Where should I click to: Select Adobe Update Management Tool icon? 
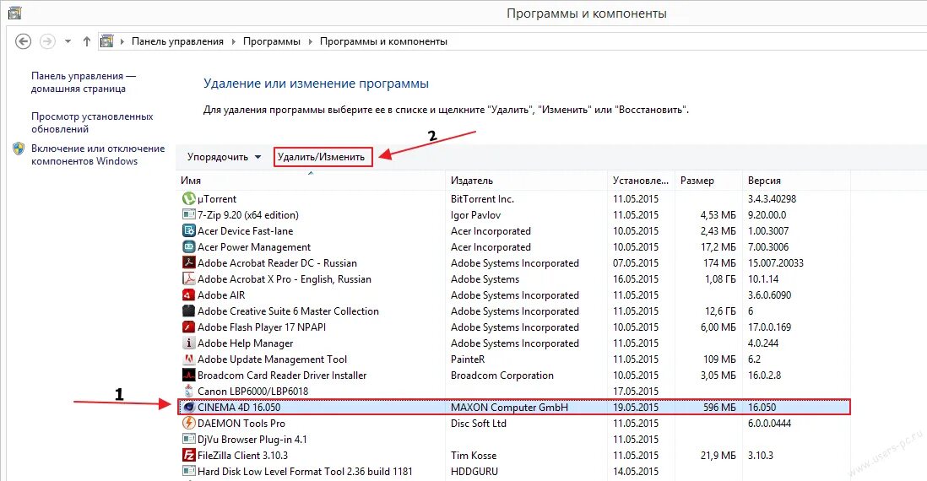pos(188,359)
